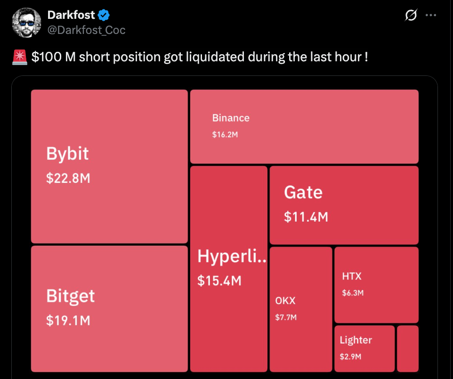This screenshot has height=379, width=453.
Task: Click the blue verified badge beside Darkfost
Action: coord(103,15)
